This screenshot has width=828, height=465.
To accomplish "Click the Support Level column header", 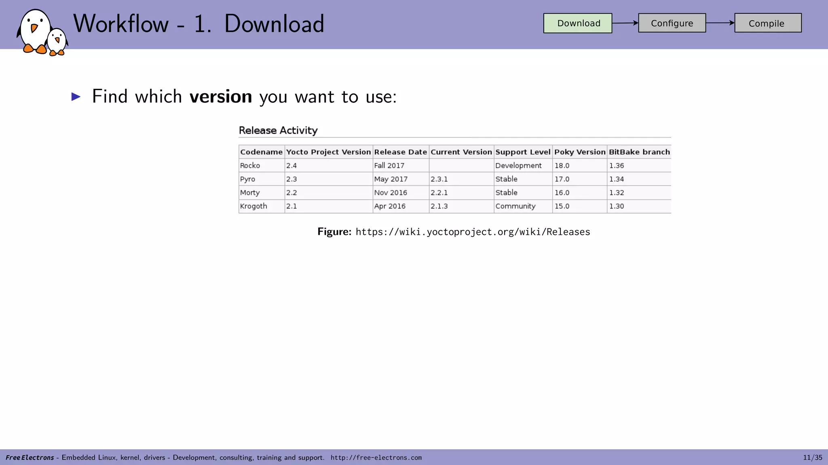I will click(x=523, y=152).
